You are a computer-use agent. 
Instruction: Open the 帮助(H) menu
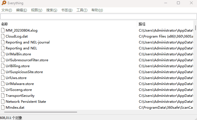coord(97,10)
